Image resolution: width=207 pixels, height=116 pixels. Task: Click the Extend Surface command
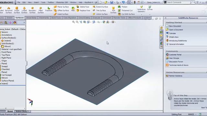tap(100, 7)
